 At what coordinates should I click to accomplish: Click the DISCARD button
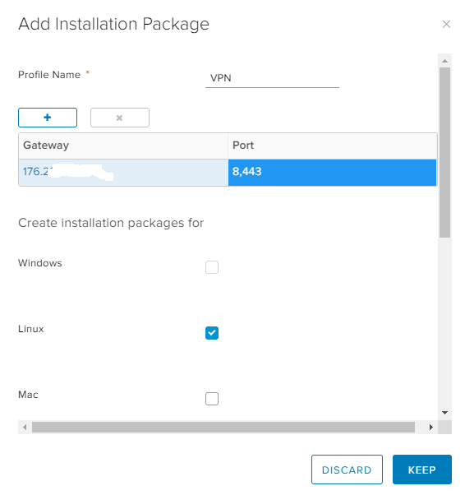tap(347, 470)
